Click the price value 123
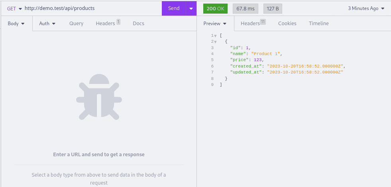This screenshot has width=391, height=187. 257,60
